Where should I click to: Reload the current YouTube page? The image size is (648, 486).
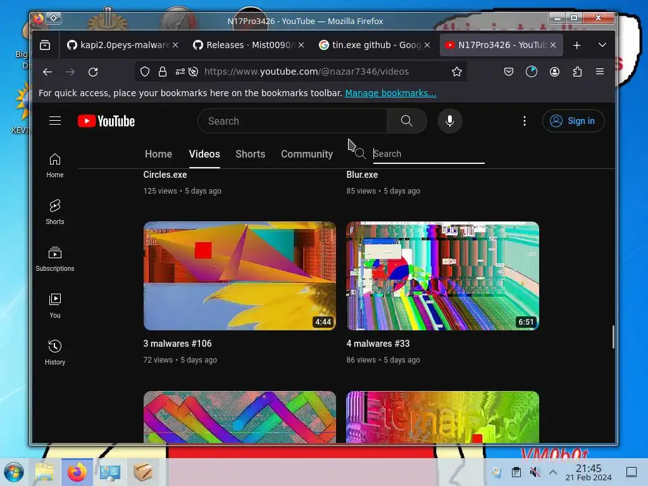(93, 72)
